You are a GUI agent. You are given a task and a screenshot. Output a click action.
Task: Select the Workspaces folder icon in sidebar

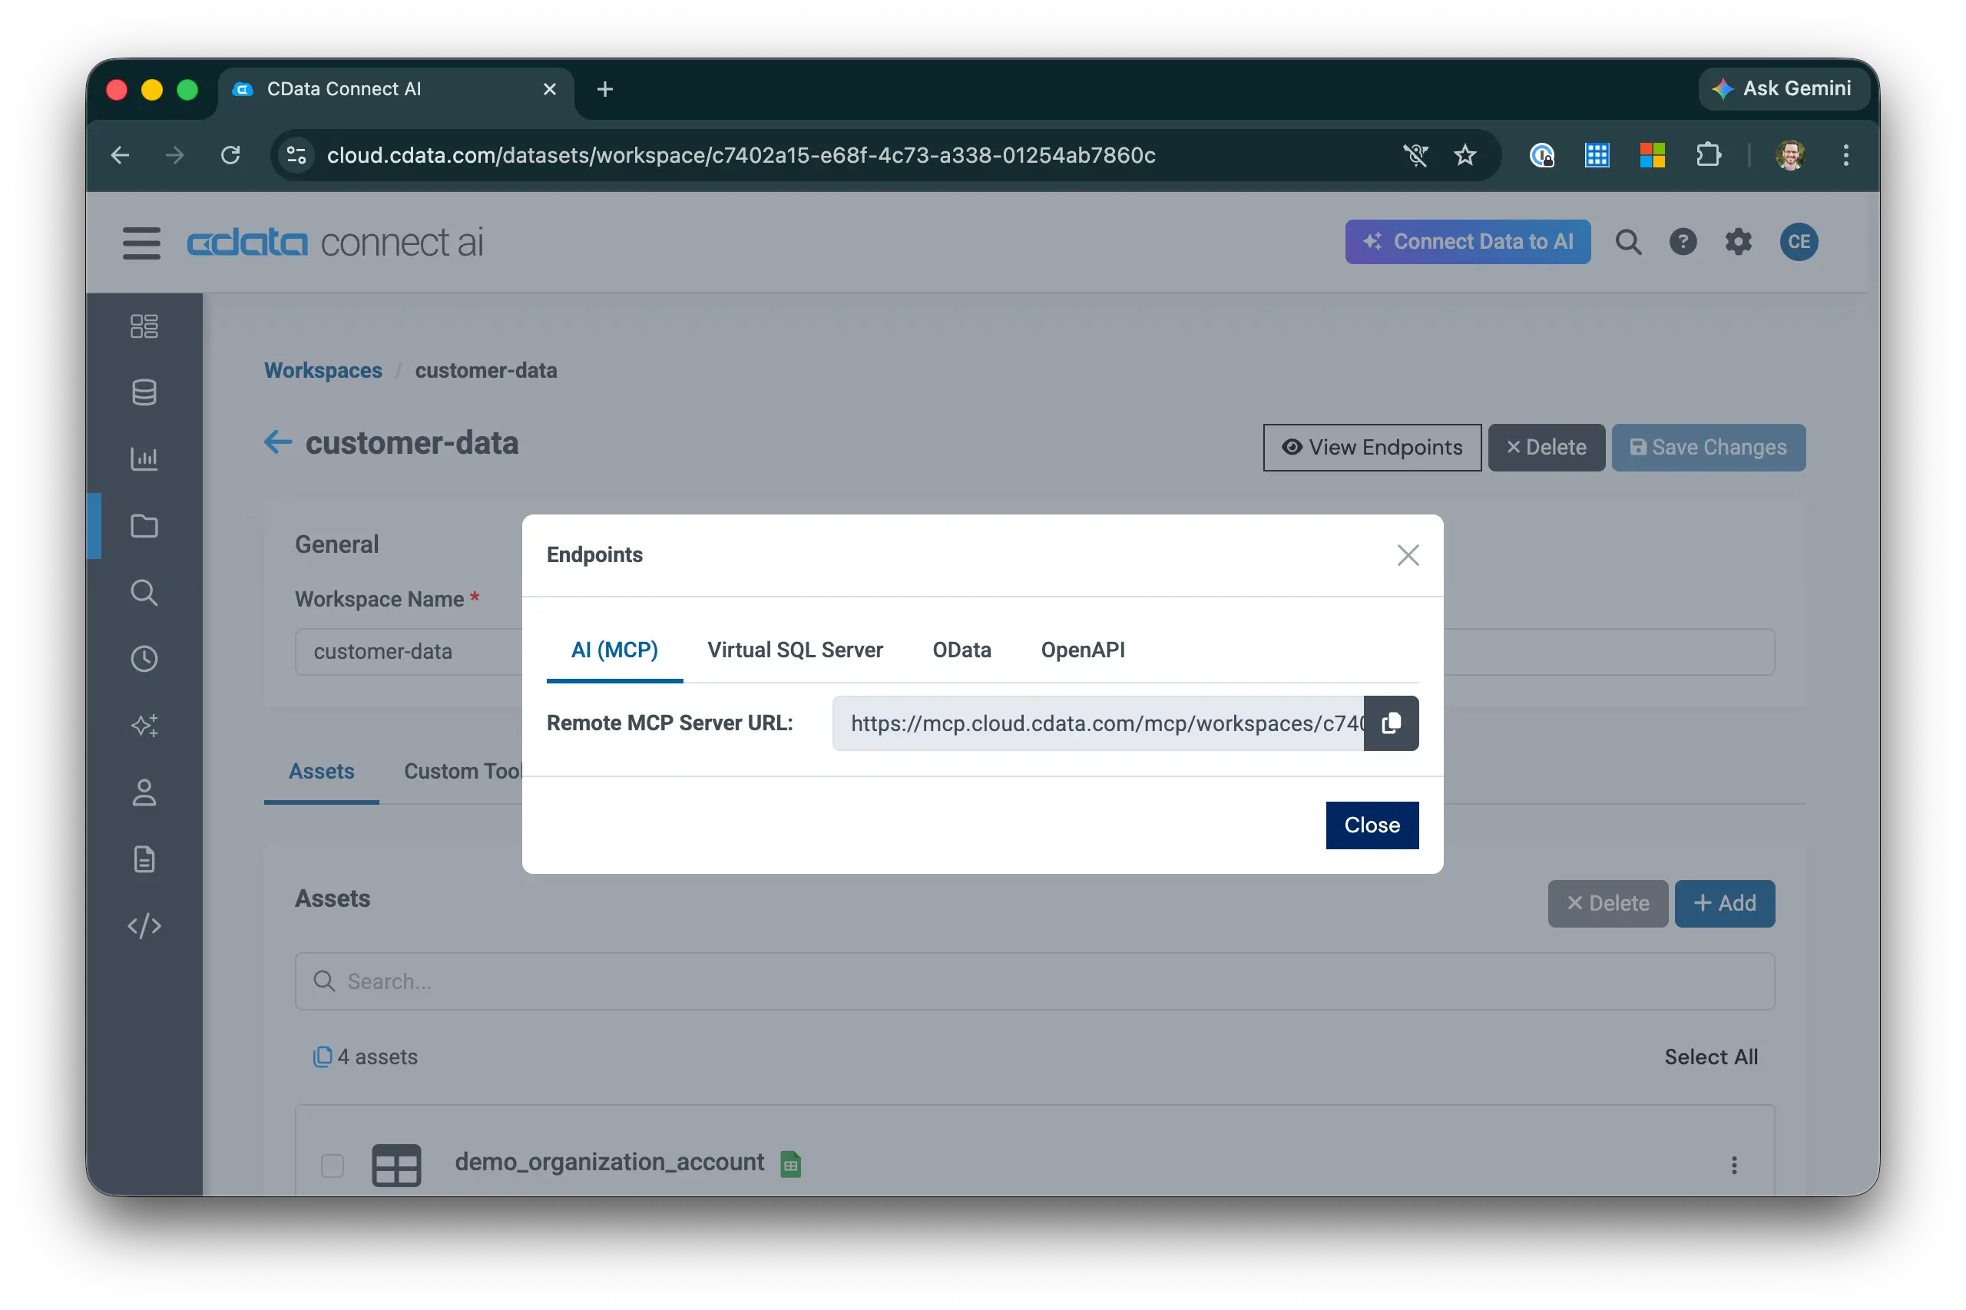144,525
